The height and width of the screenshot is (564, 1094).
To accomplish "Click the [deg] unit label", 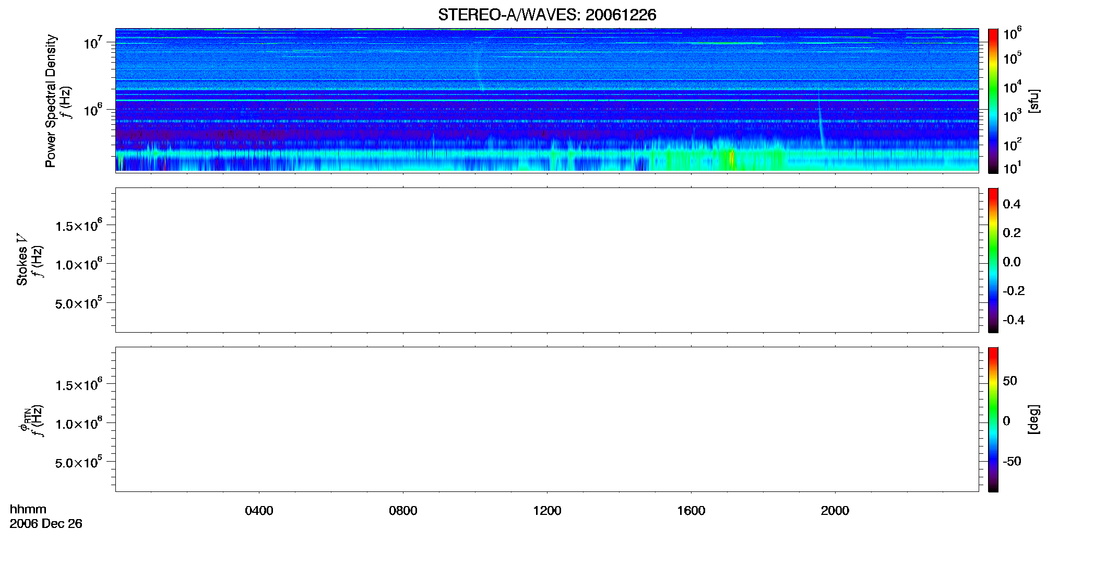I will [1033, 419].
